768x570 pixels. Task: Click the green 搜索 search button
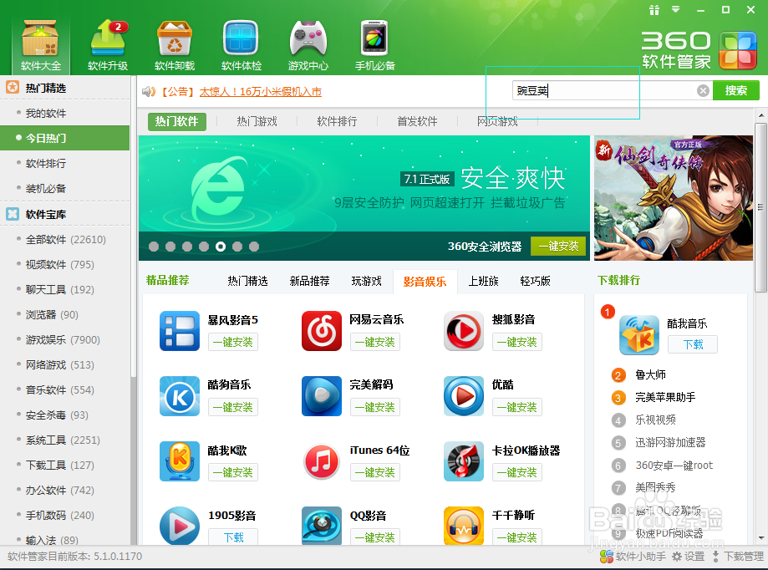point(735,90)
